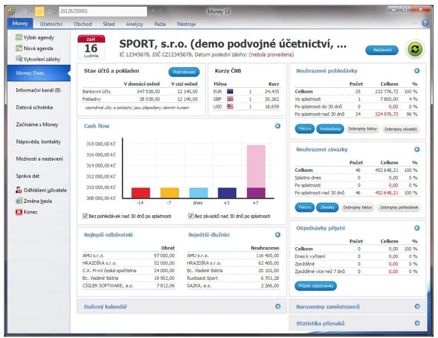Click the Podrobnosti button
The height and width of the screenshot is (338, 438).
(184, 72)
